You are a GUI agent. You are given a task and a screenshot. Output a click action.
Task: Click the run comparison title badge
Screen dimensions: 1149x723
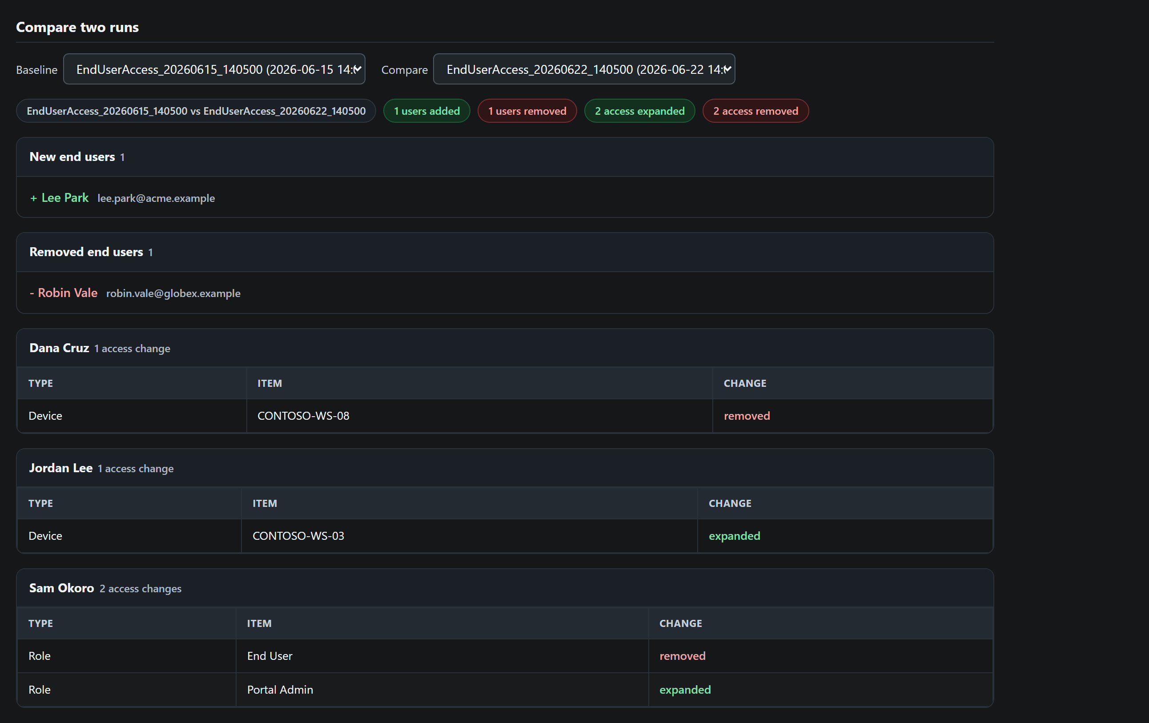[196, 111]
